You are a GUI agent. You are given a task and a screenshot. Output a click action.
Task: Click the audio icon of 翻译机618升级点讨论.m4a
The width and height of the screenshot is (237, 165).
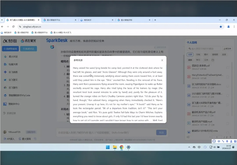[189, 132]
